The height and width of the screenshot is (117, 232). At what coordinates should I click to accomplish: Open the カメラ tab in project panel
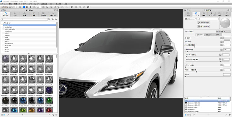coord(219,14)
